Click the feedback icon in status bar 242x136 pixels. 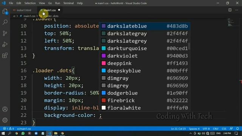coord(231,128)
